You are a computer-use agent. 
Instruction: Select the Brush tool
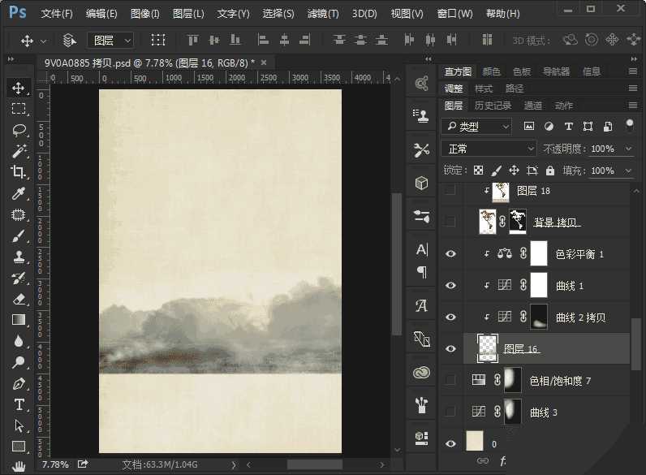click(x=19, y=236)
